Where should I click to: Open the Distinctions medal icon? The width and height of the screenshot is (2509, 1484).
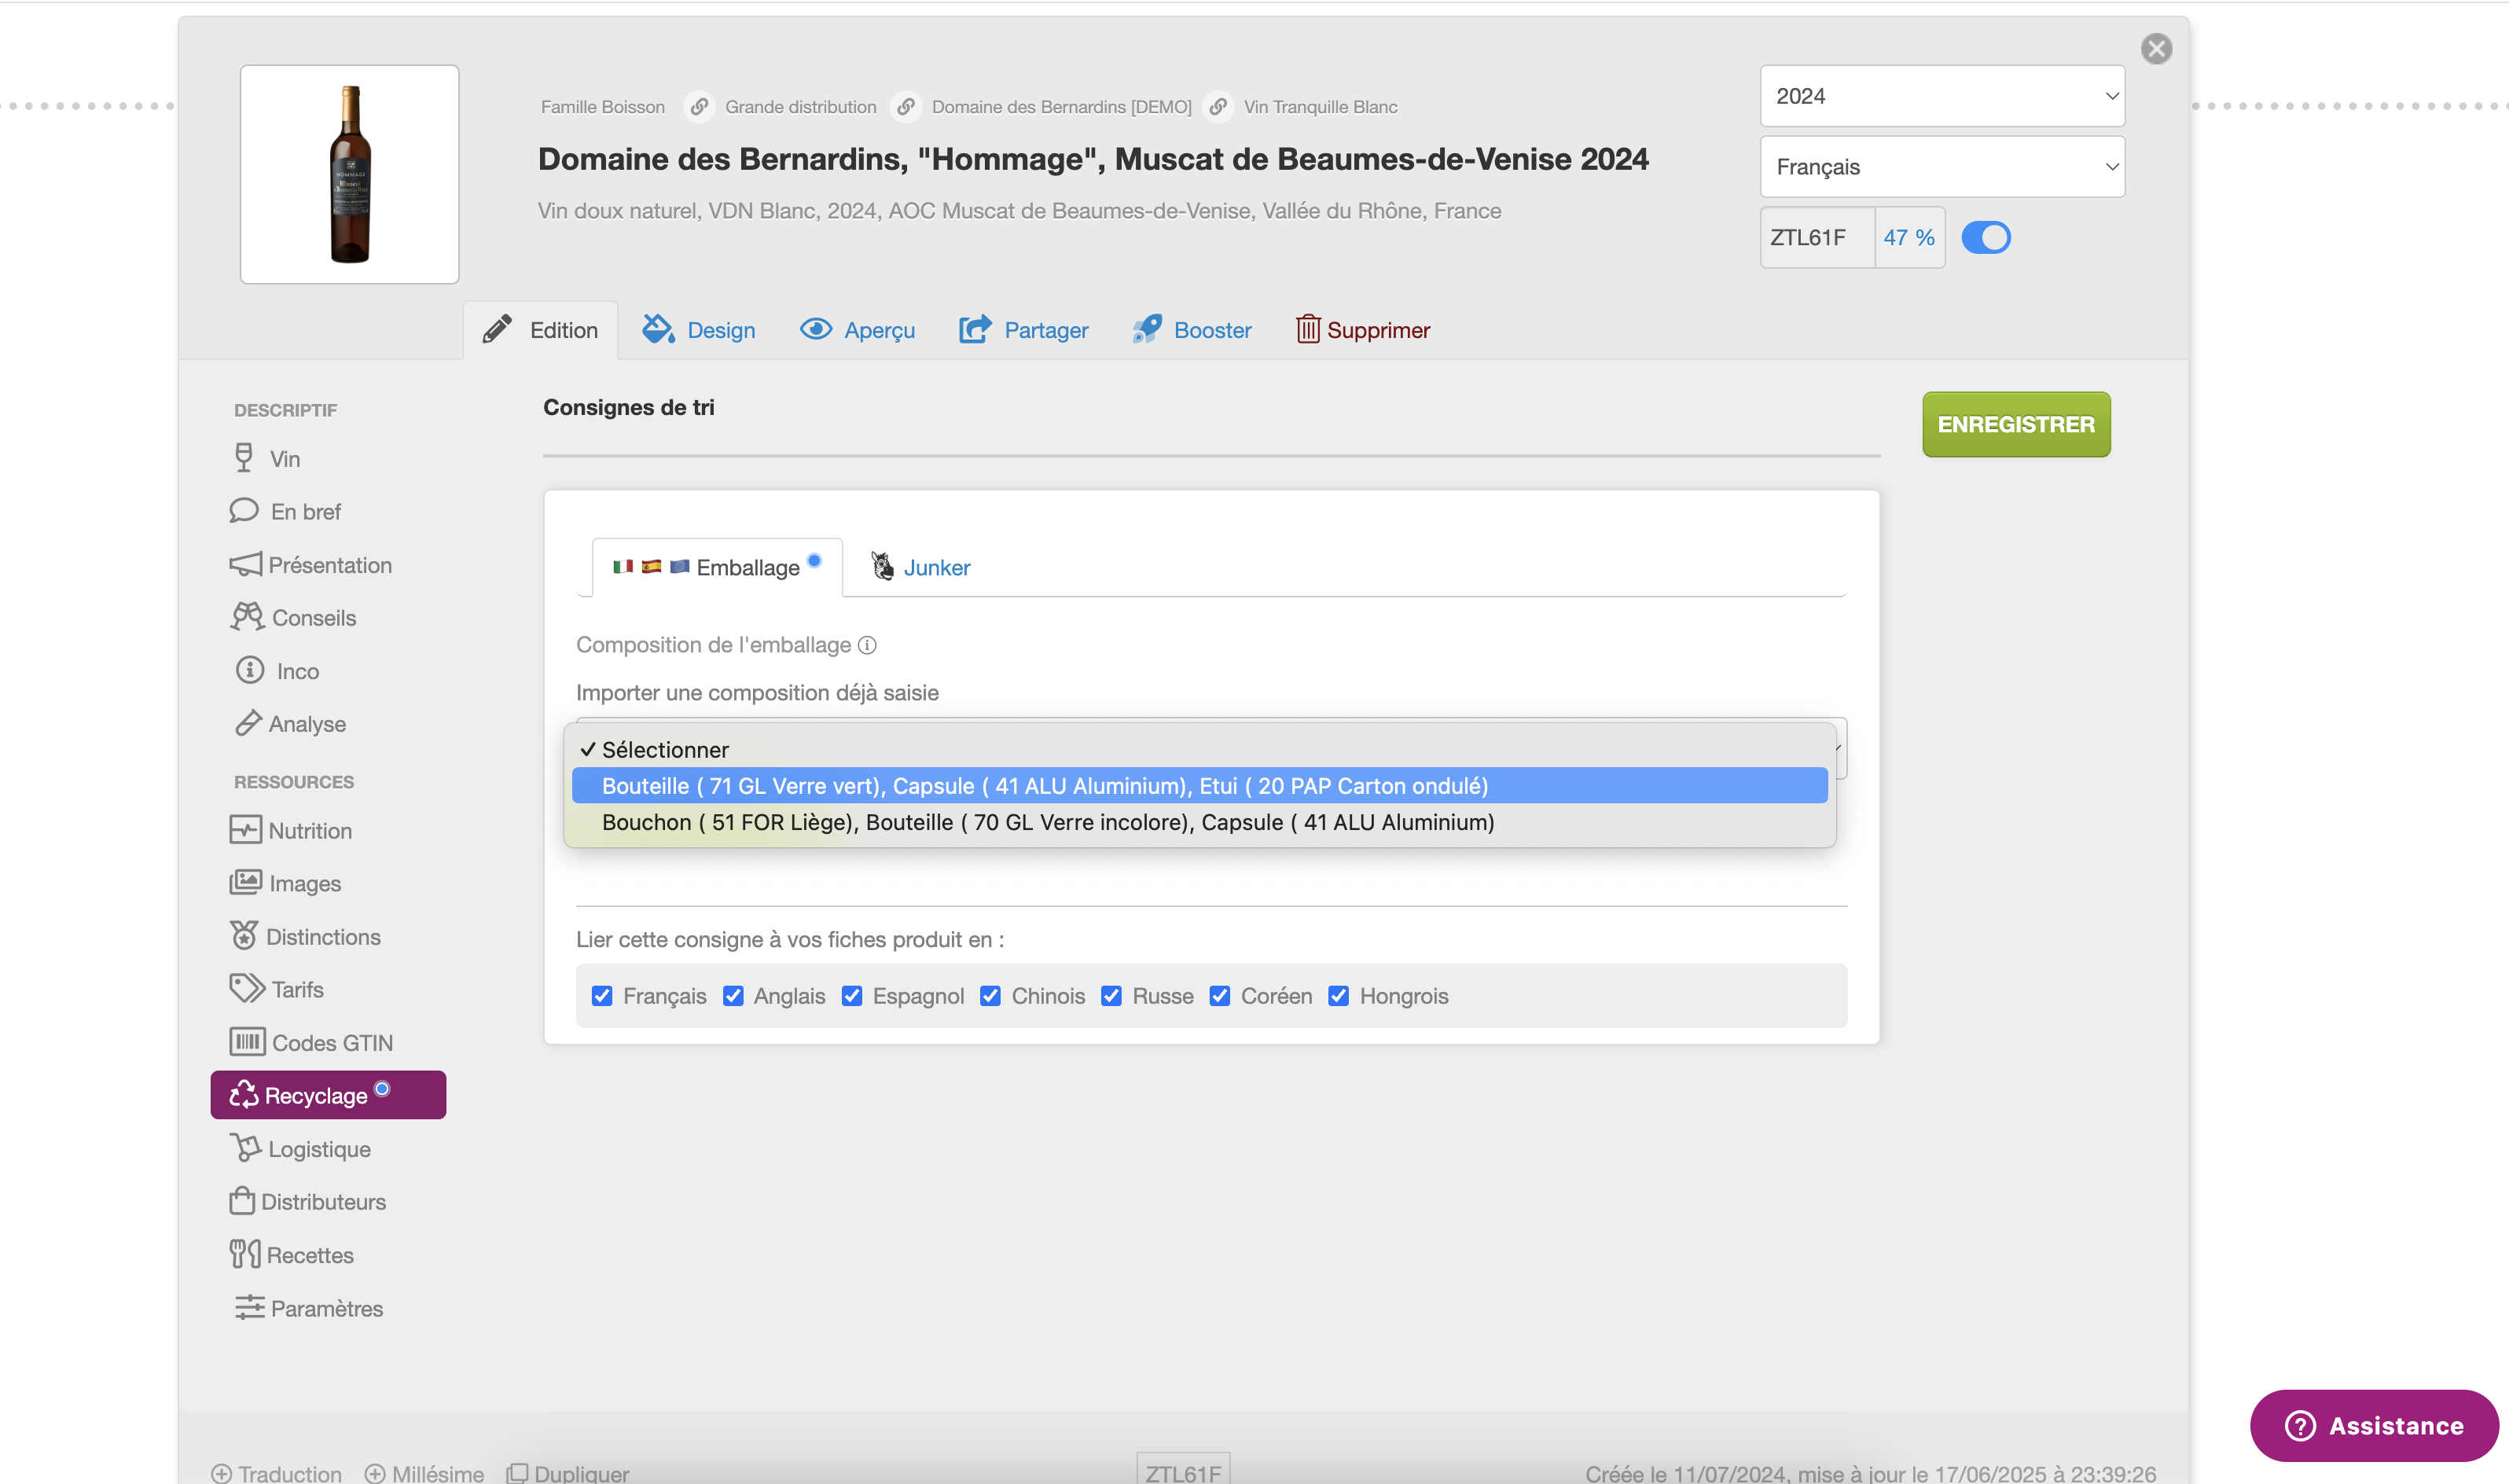(243, 936)
